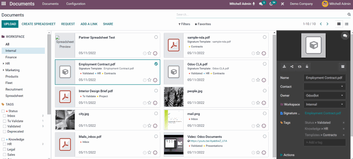Click the UPLOAD button
353x159 pixels.
[10, 24]
